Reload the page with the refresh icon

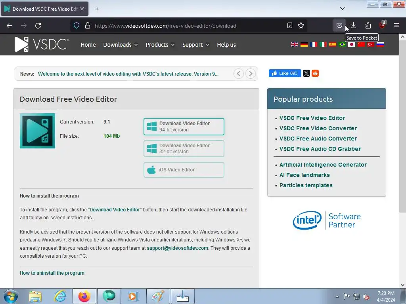[x=38, y=26]
